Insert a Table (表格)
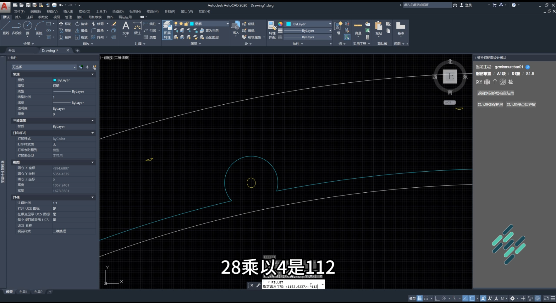556x303 pixels. [x=150, y=37]
